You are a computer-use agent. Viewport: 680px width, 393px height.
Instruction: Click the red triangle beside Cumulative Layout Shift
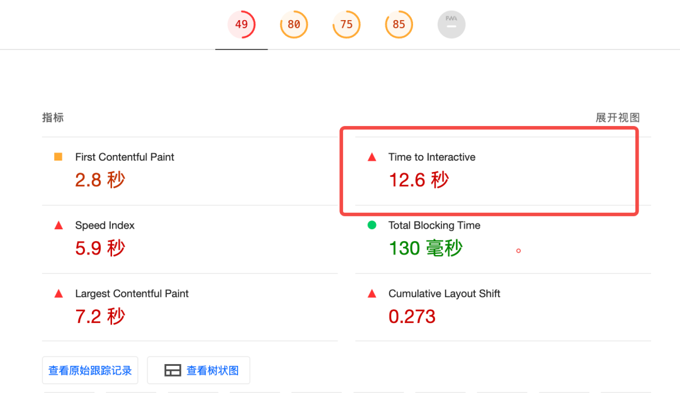[372, 293]
